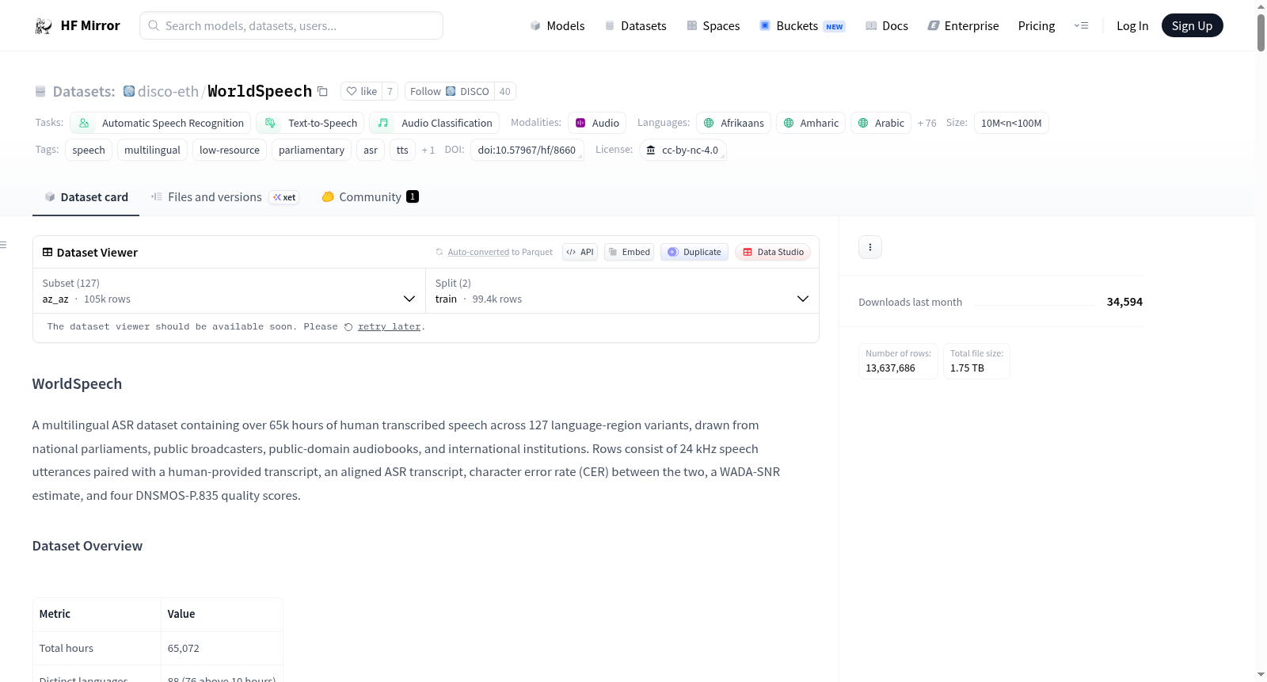Image resolution: width=1267 pixels, height=682 pixels.
Task: Click the parliamentary tag
Action: [x=311, y=150]
